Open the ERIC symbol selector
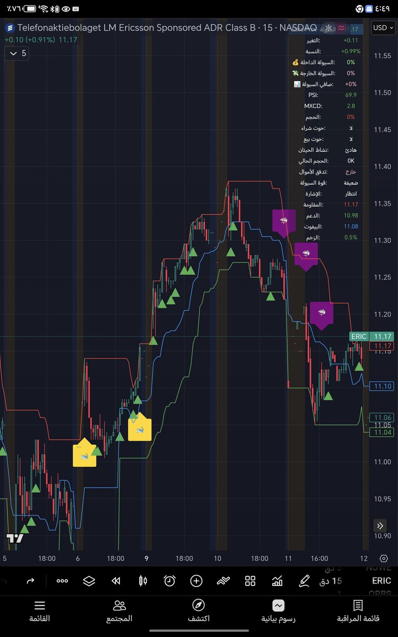 pyautogui.click(x=381, y=581)
